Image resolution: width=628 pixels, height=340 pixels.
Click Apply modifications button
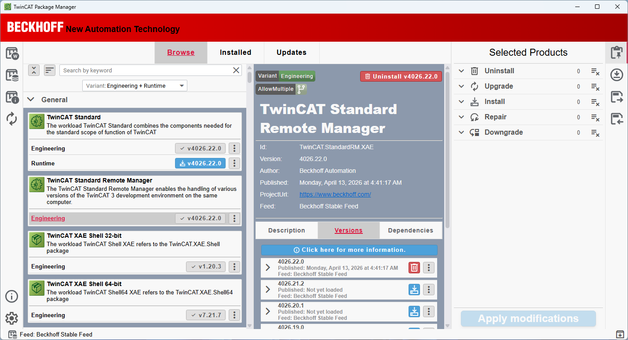pyautogui.click(x=528, y=319)
